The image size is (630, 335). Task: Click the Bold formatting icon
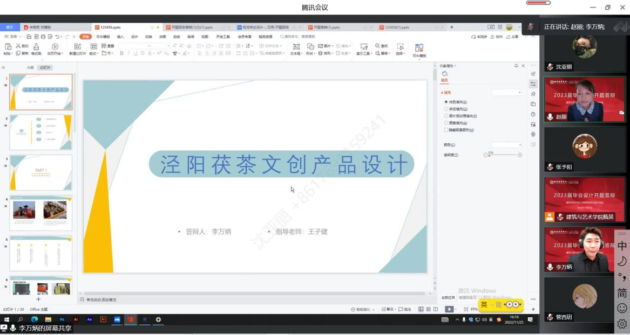pyautogui.click(x=121, y=53)
